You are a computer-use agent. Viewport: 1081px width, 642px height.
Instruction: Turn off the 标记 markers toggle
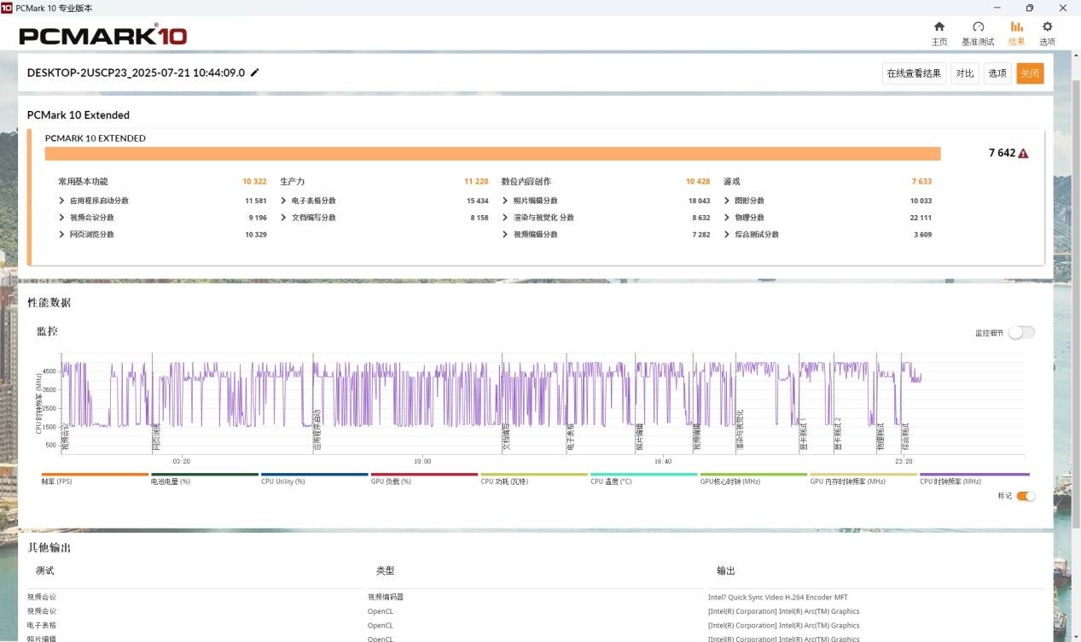click(1025, 496)
